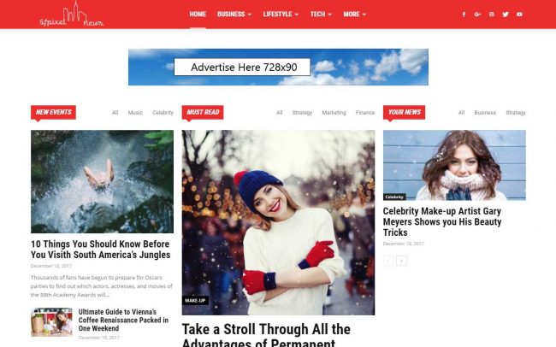Open the Vienna coffee article thumbnail
This screenshot has height=347, width=556.
51,322
